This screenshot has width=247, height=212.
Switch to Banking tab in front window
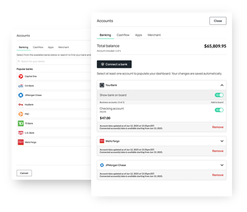coord(106,35)
